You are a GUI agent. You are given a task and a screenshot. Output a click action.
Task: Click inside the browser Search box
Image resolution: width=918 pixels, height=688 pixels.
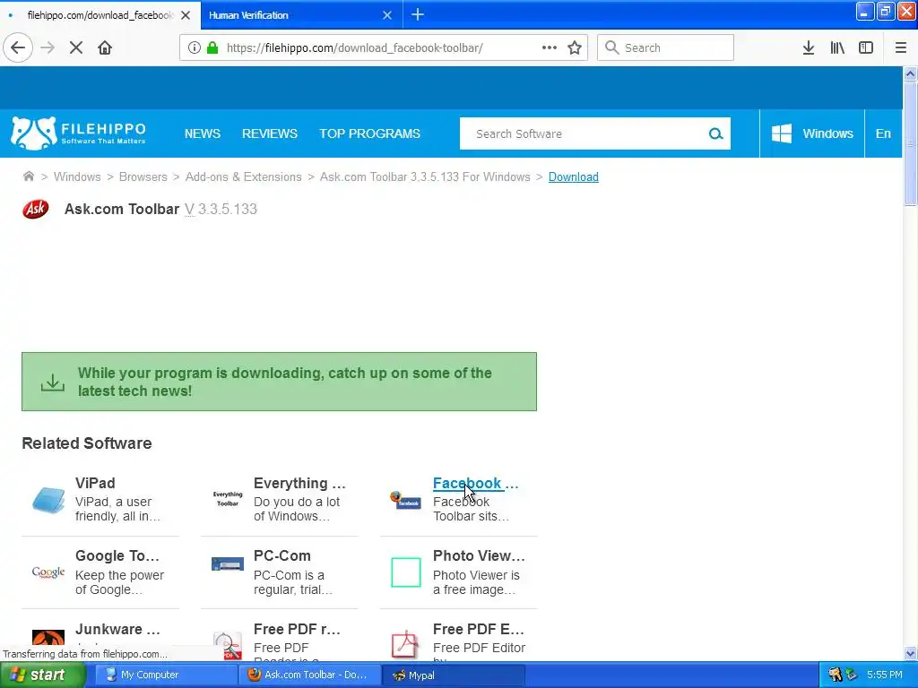(x=666, y=47)
